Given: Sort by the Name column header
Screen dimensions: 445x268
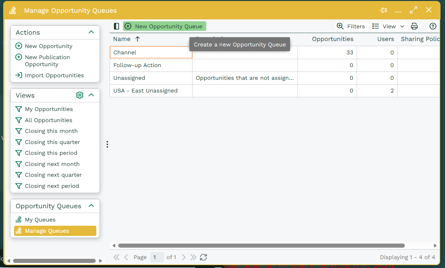Looking at the screenshot, I should tap(122, 39).
